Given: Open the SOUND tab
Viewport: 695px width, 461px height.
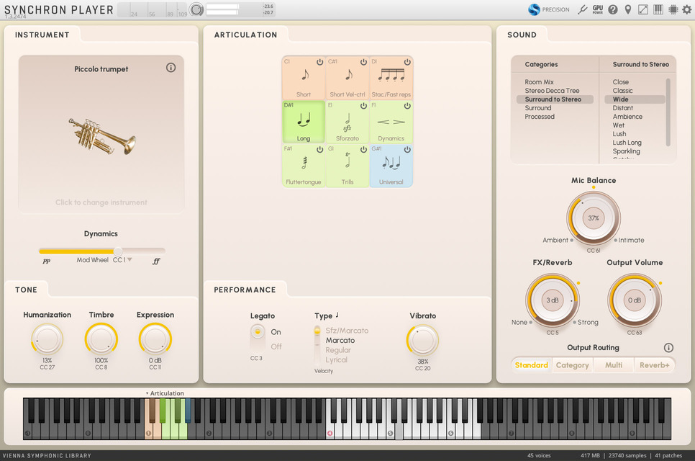Looking at the screenshot, I should pos(522,35).
